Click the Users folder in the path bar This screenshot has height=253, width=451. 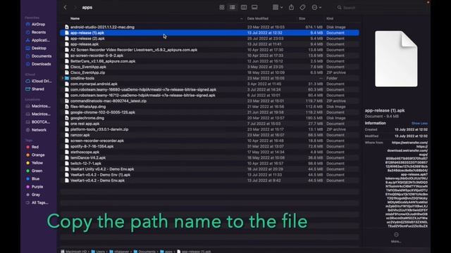pyautogui.click(x=98, y=252)
